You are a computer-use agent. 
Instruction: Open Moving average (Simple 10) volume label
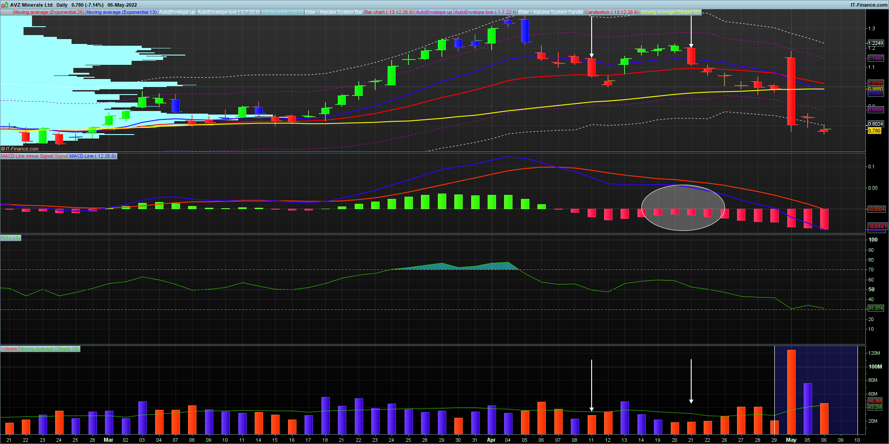pos(49,349)
